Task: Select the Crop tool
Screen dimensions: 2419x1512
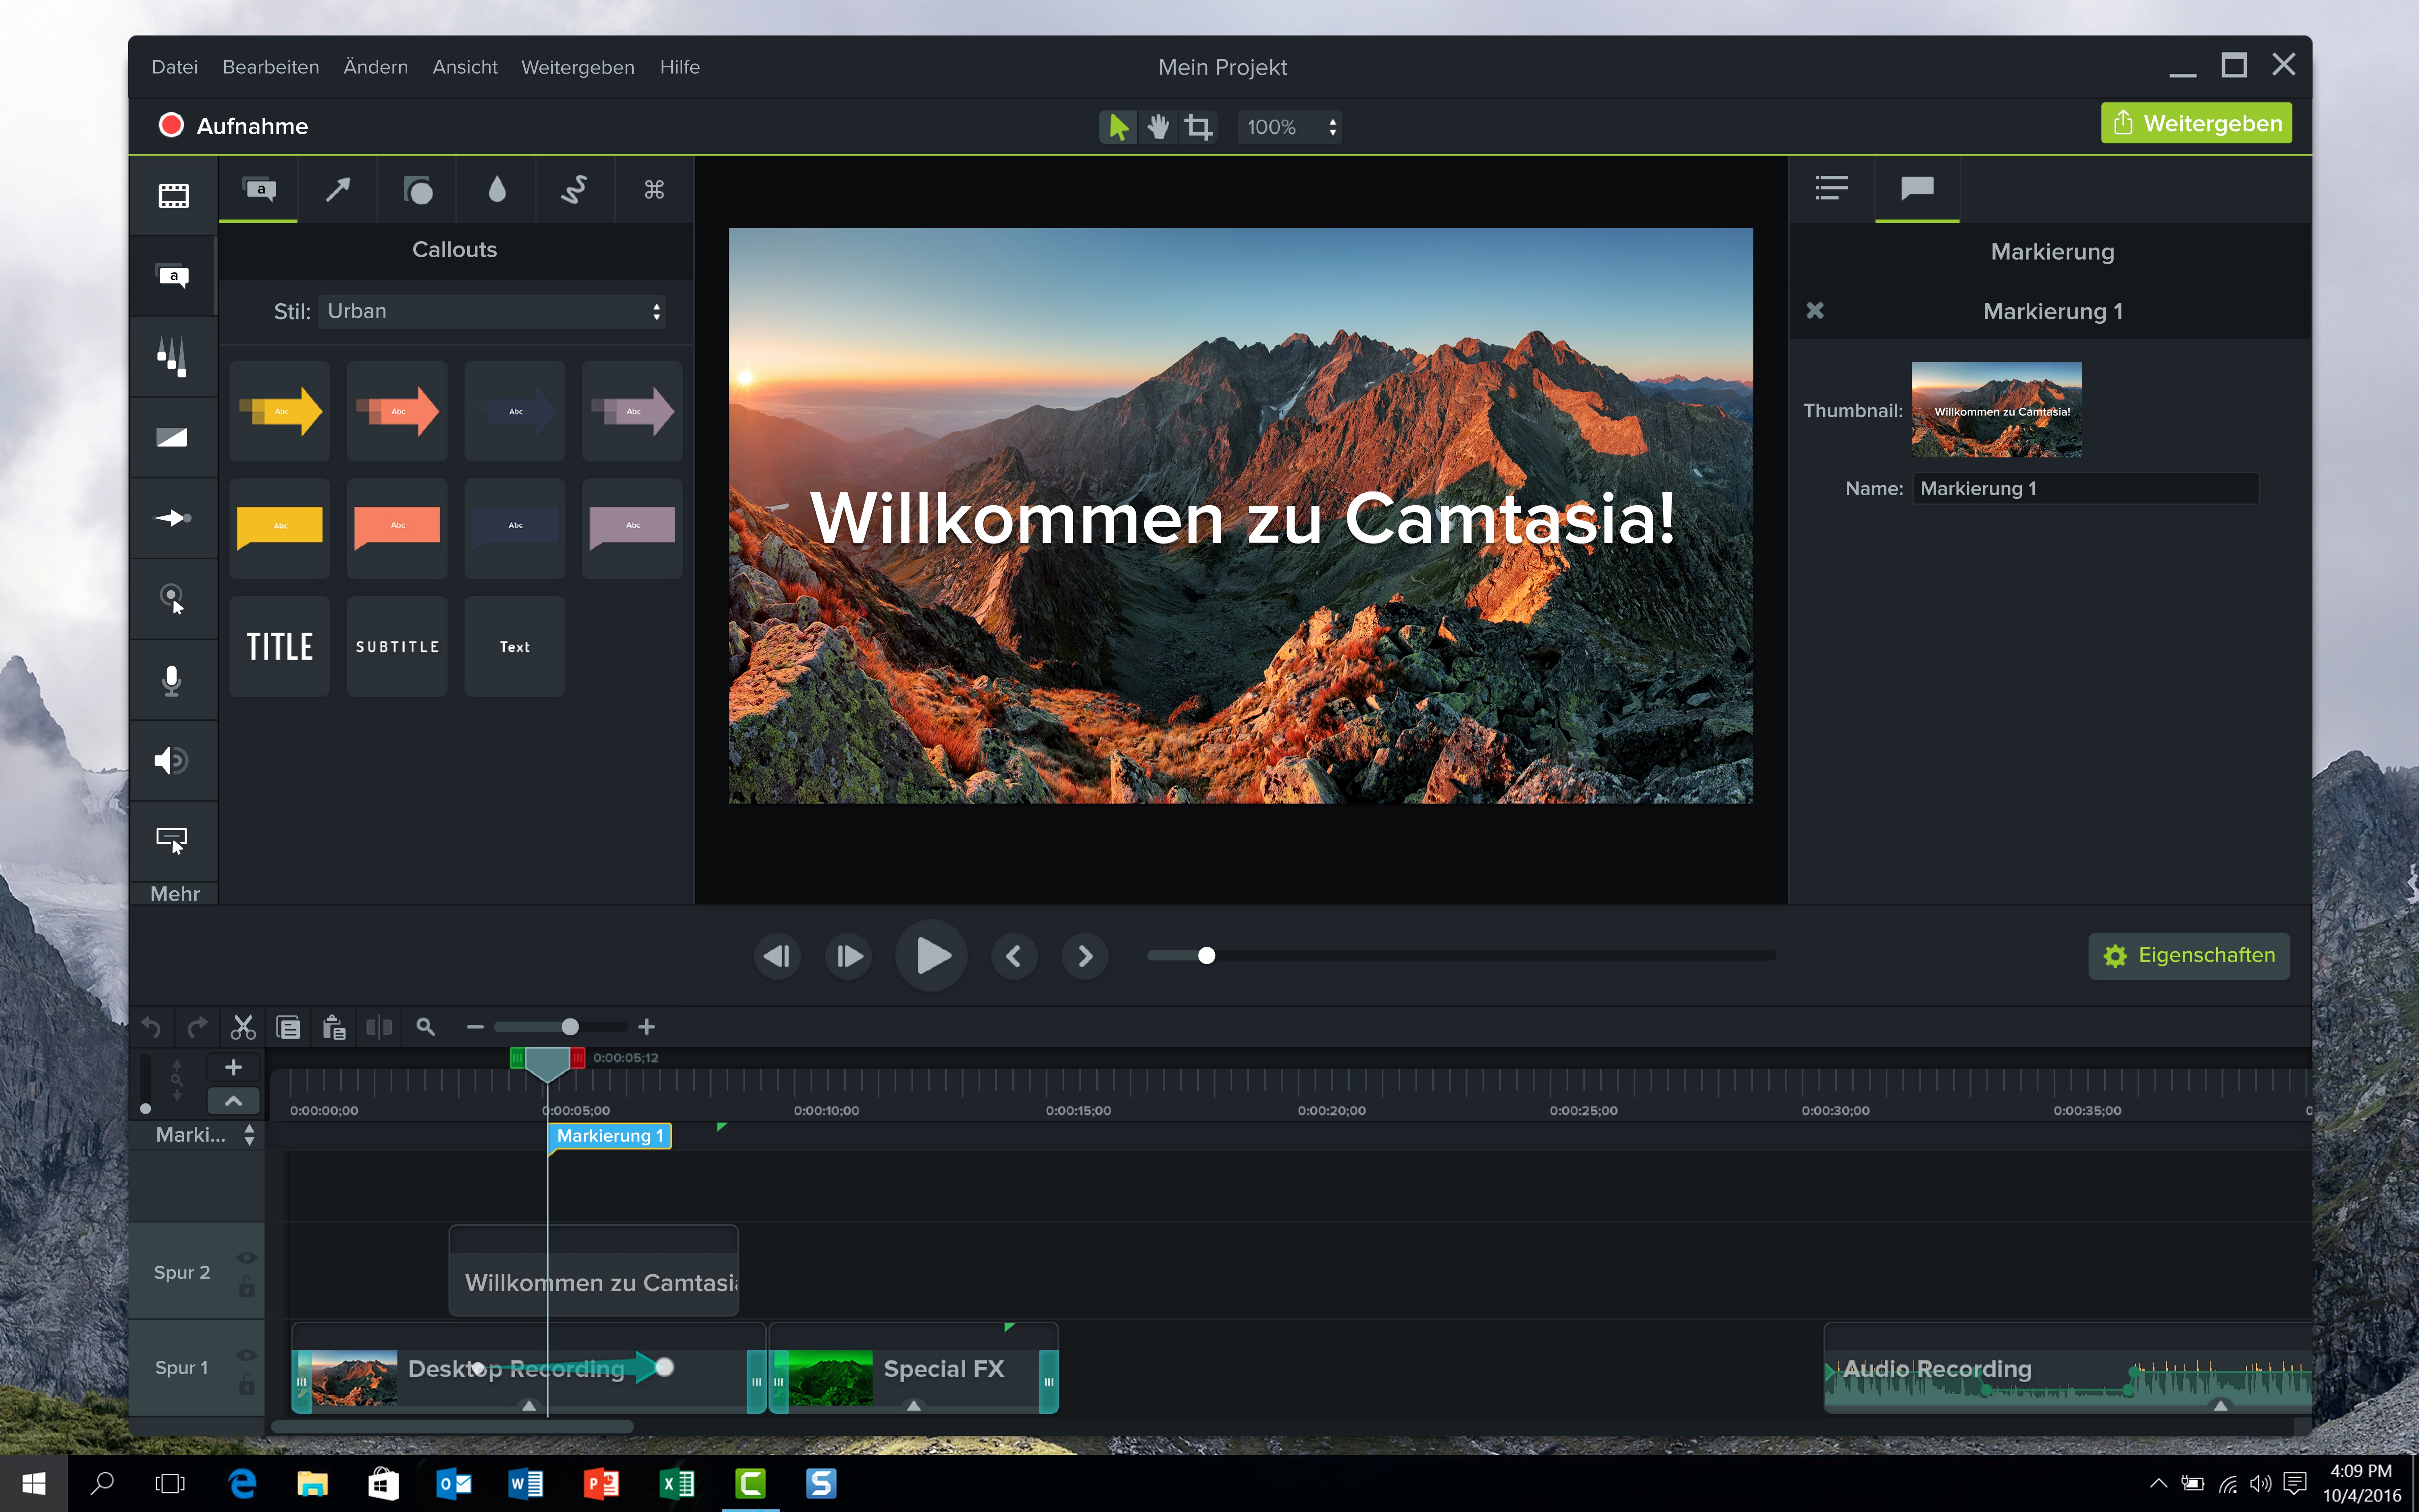Action: 1199,127
